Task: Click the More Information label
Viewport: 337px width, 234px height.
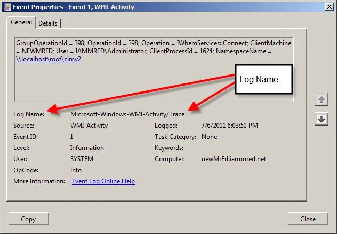Action: [39, 181]
